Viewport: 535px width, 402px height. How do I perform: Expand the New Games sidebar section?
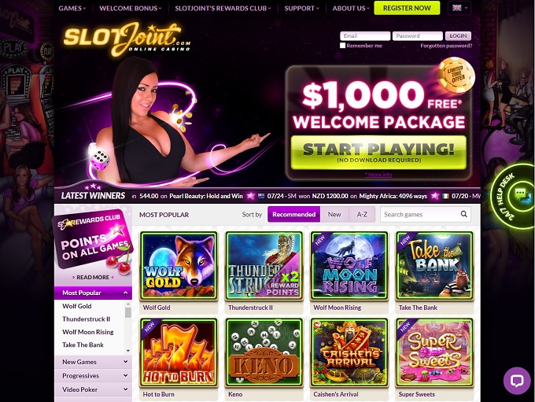(93, 362)
